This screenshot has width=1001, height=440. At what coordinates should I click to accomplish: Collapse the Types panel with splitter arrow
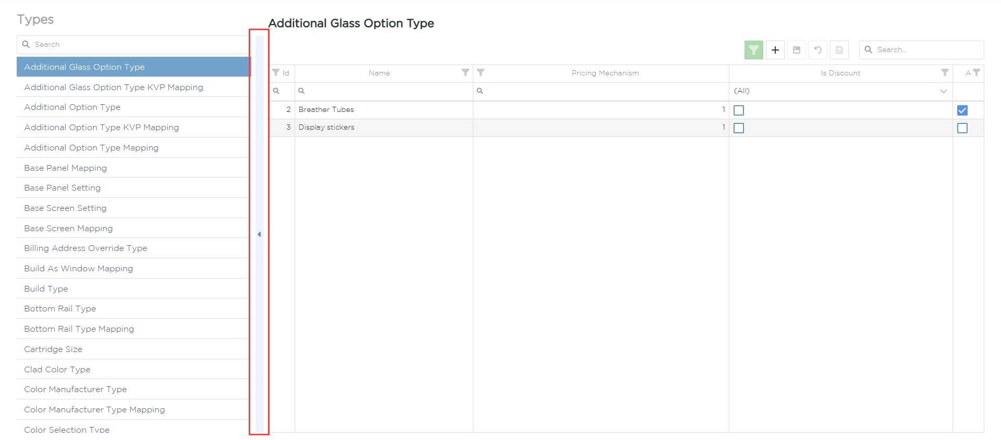(259, 234)
